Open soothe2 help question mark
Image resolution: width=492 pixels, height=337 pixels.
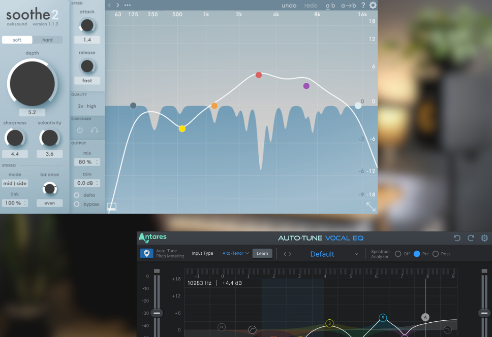click(x=363, y=5)
